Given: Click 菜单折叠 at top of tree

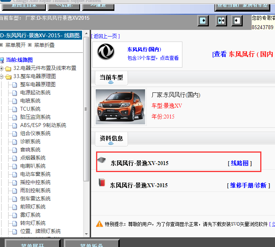Looking at the screenshot, I should click(44, 45).
